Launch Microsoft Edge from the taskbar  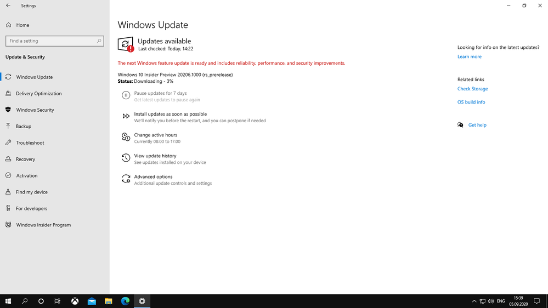[x=125, y=301]
